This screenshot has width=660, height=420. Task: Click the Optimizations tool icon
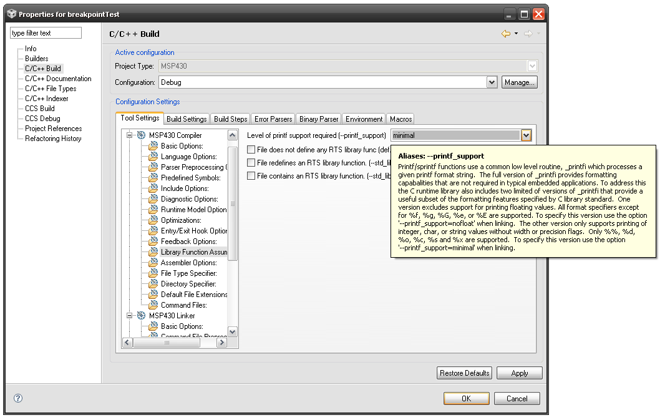coord(153,220)
